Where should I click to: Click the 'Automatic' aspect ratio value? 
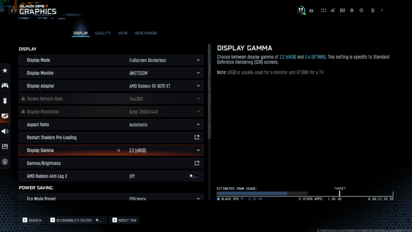click(138, 125)
